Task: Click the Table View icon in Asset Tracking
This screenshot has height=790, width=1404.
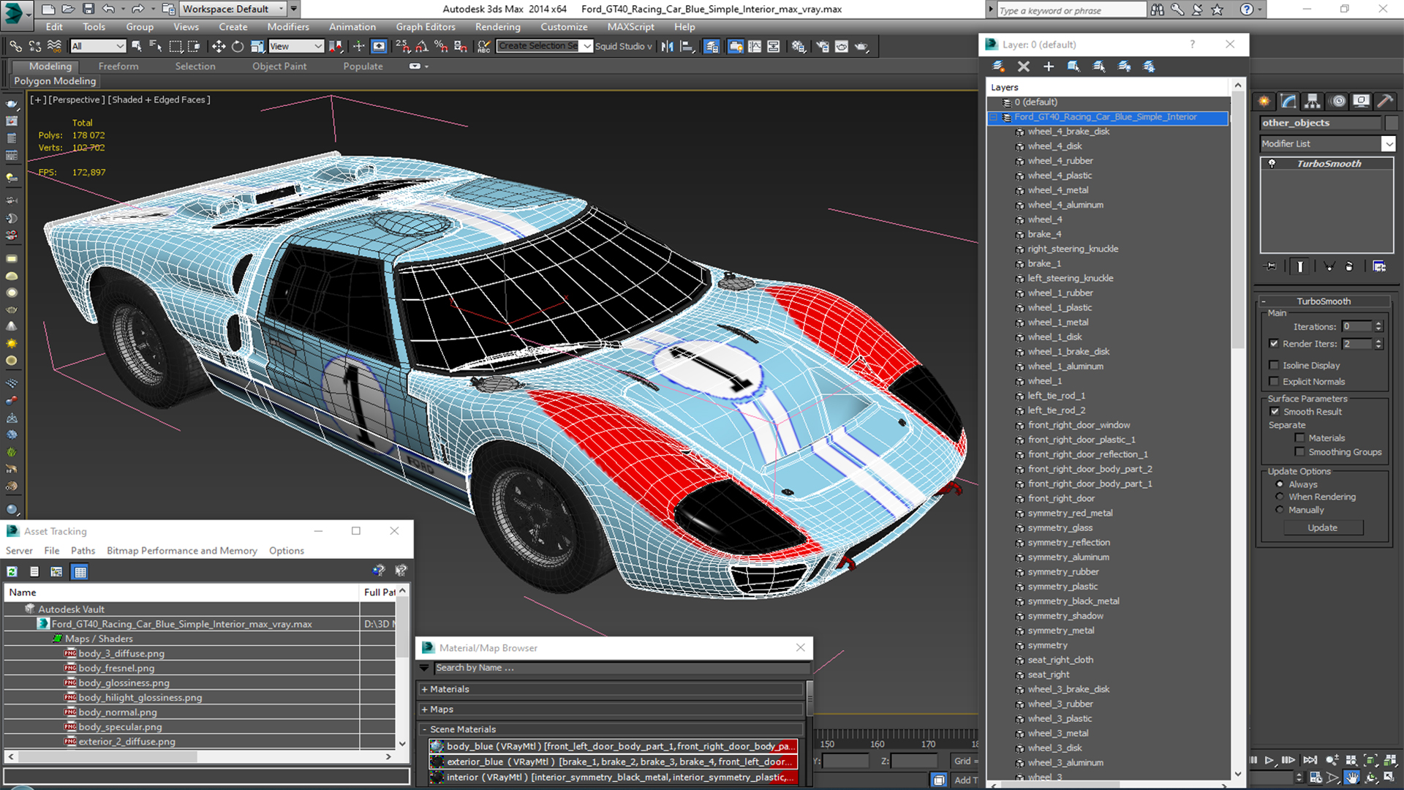Action: pyautogui.click(x=80, y=571)
